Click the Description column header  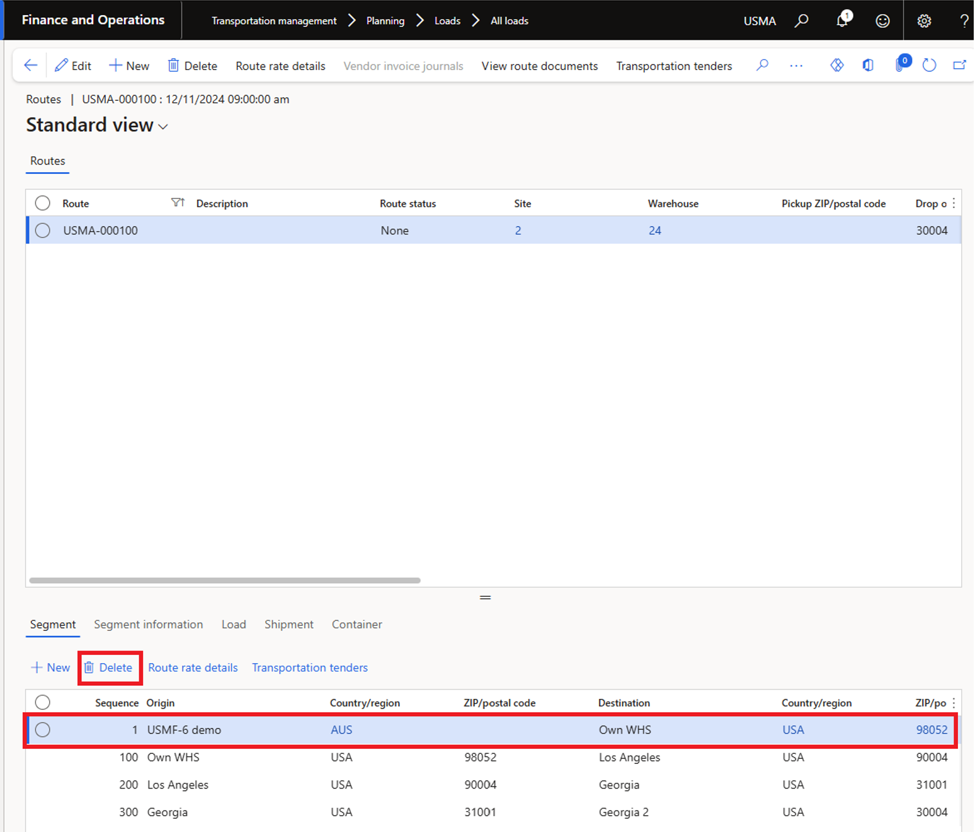(x=222, y=204)
